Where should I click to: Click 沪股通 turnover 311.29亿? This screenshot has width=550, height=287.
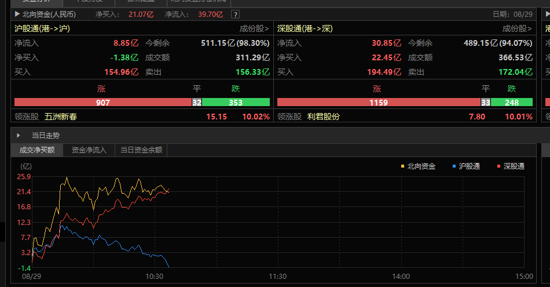(x=252, y=57)
